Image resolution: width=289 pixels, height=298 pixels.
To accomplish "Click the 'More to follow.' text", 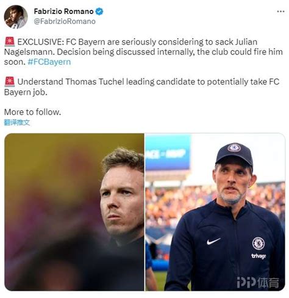I will coord(32,112).
